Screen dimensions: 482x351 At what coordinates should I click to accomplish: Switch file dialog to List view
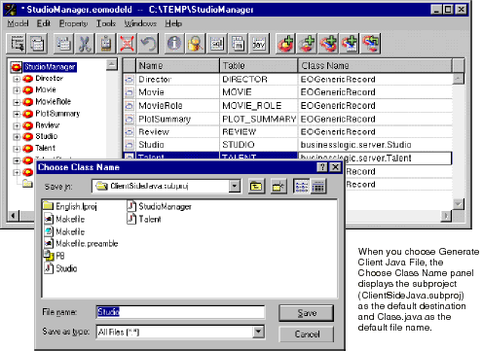tap(302, 187)
